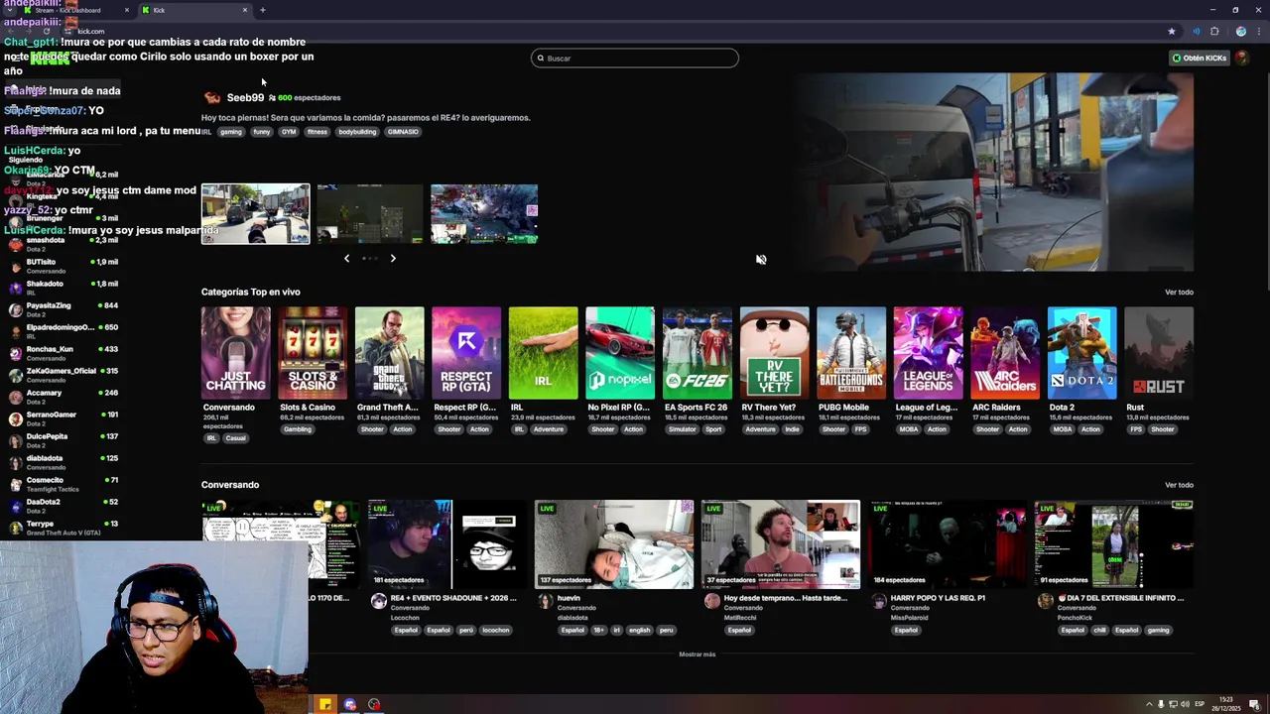The height and width of the screenshot is (714, 1270).
Task: Show the previous featured stream
Action: coord(346,258)
